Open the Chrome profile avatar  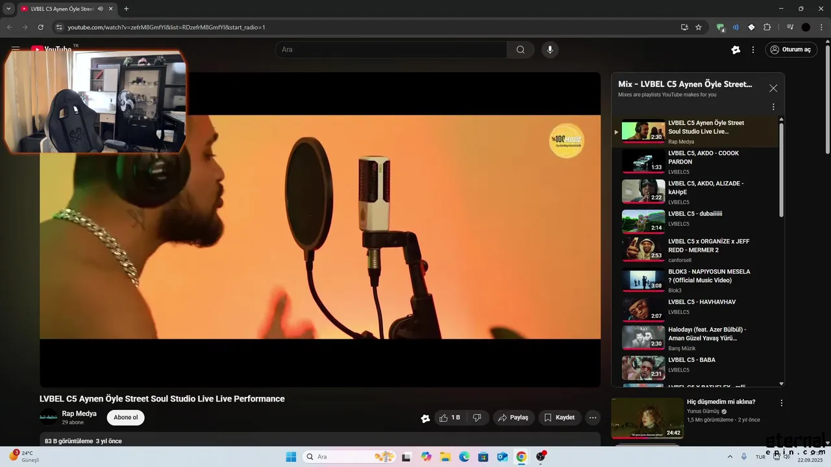click(x=806, y=27)
